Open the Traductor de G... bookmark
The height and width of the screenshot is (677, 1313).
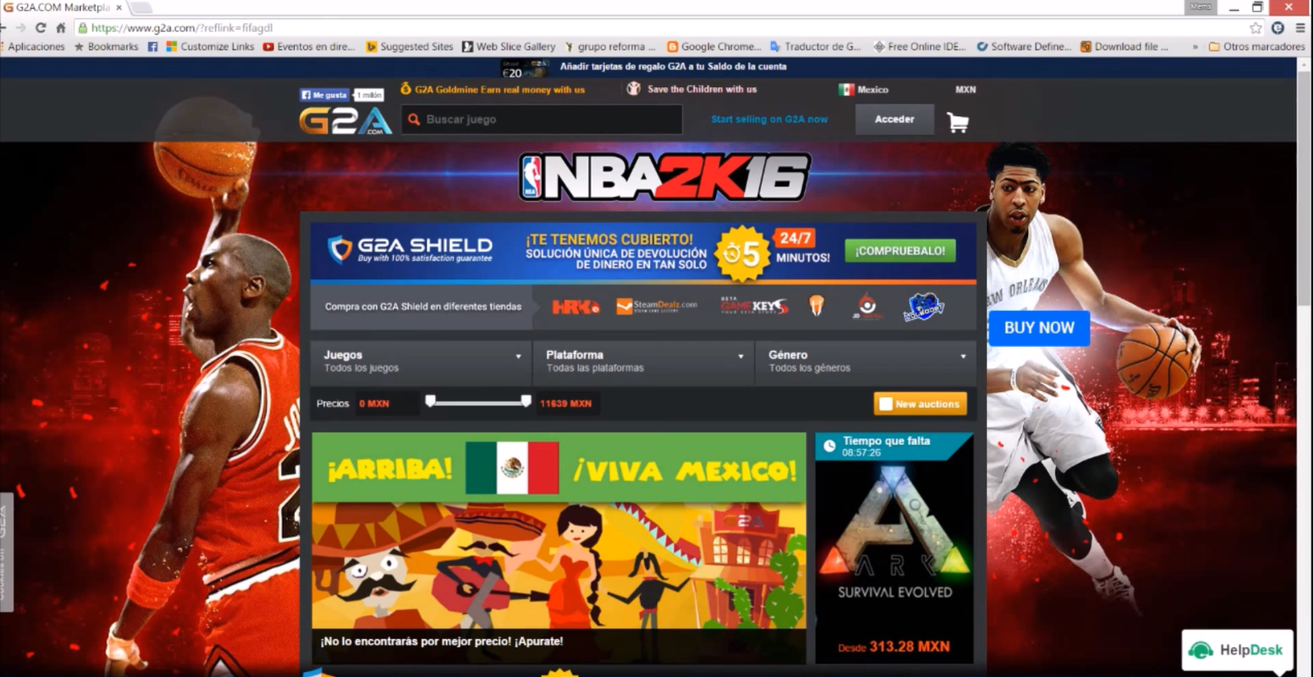click(x=815, y=47)
